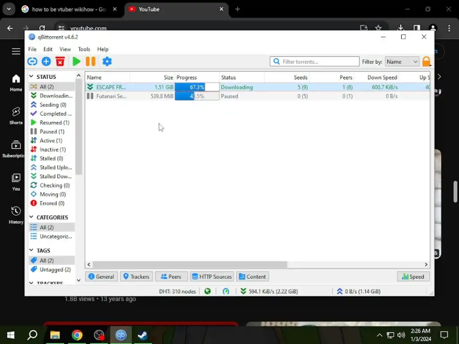Switch to Trackers details tab
The width and height of the screenshot is (459, 344).
tap(136, 277)
